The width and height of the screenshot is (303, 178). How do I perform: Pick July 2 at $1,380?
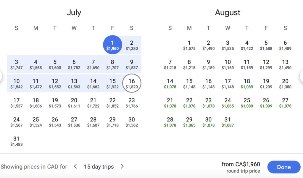132,45
